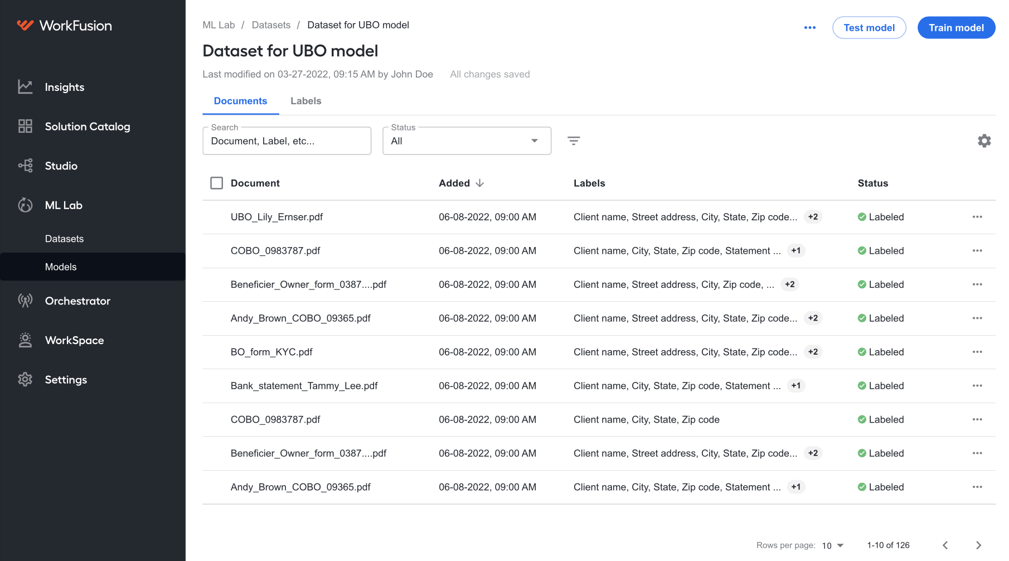This screenshot has width=1009, height=561.
Task: Switch to the Labels tab
Action: [305, 101]
